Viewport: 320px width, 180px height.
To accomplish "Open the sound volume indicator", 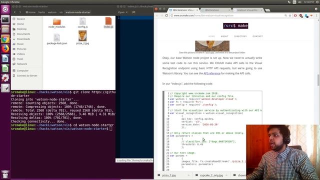I will (299, 2).
